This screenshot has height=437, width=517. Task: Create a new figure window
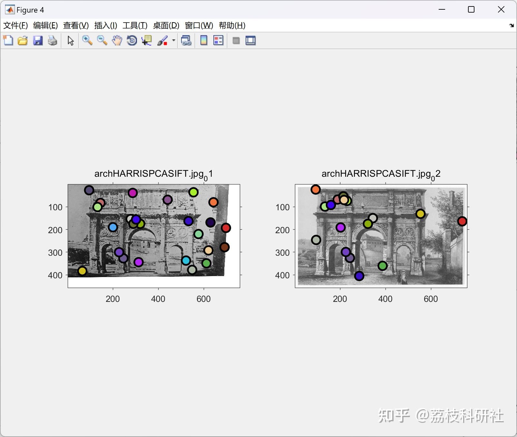pyautogui.click(x=8, y=40)
